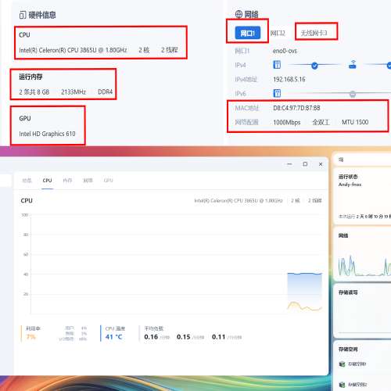Click the 0.15 five-minute load average
The height and width of the screenshot is (391, 391).
[x=184, y=337]
